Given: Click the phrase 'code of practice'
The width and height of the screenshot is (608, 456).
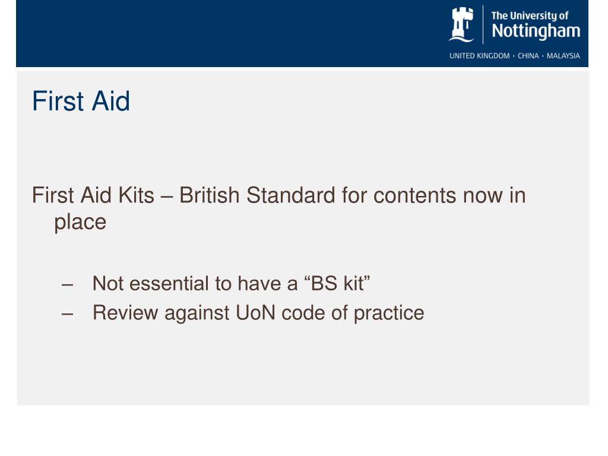Looking at the screenshot, I should [353, 313].
